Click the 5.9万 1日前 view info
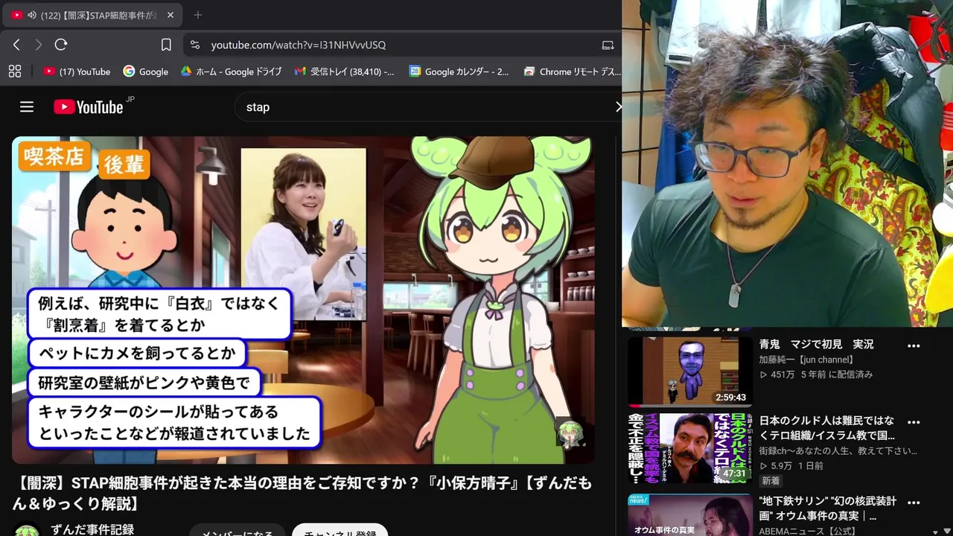 pyautogui.click(x=791, y=466)
